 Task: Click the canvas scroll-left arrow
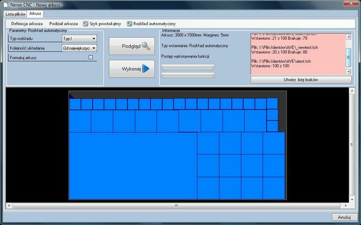tap(9, 206)
